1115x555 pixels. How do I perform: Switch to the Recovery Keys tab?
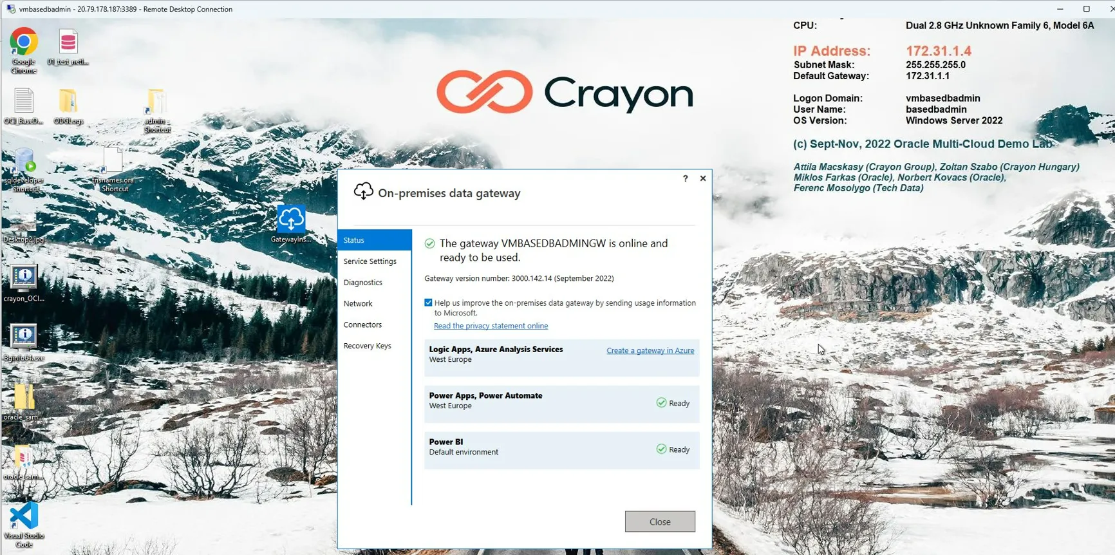tap(375, 346)
